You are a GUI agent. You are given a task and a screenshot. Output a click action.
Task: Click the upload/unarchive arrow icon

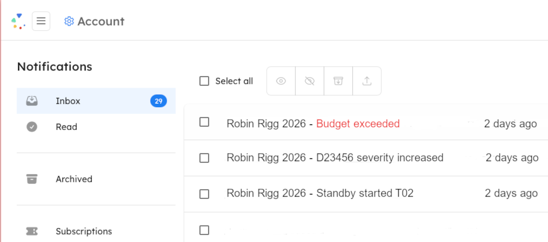pos(367,81)
